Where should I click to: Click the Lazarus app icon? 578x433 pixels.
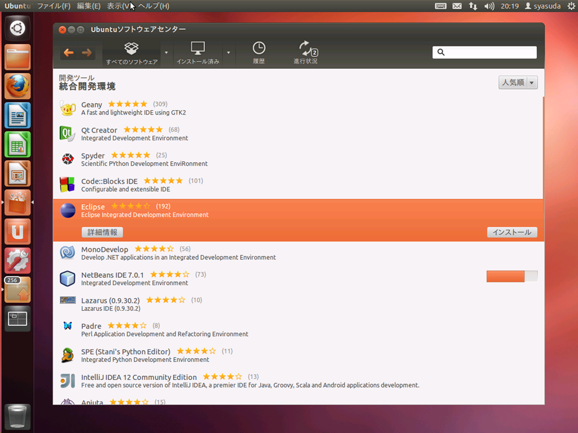coord(68,300)
